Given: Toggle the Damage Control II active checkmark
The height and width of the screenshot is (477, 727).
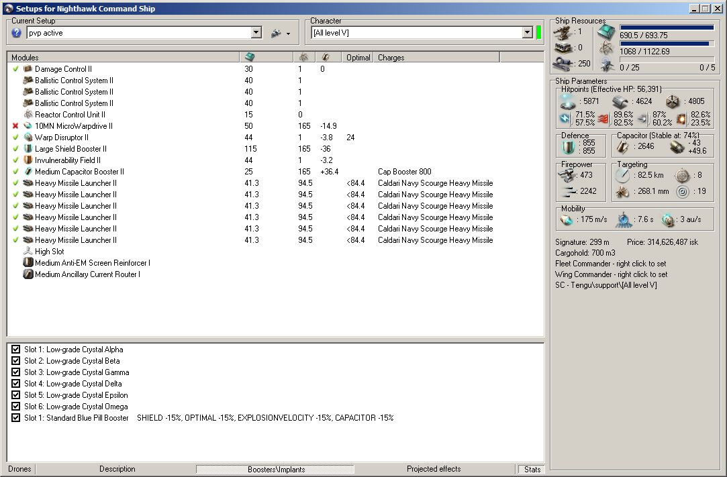Looking at the screenshot, I should point(15,68).
